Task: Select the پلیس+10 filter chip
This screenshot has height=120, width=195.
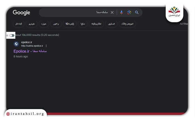Action: point(70,24)
